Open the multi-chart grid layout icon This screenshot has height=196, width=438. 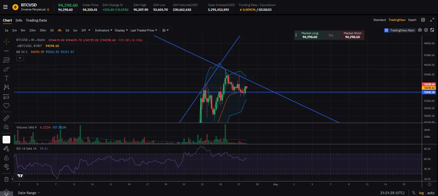click(x=423, y=20)
